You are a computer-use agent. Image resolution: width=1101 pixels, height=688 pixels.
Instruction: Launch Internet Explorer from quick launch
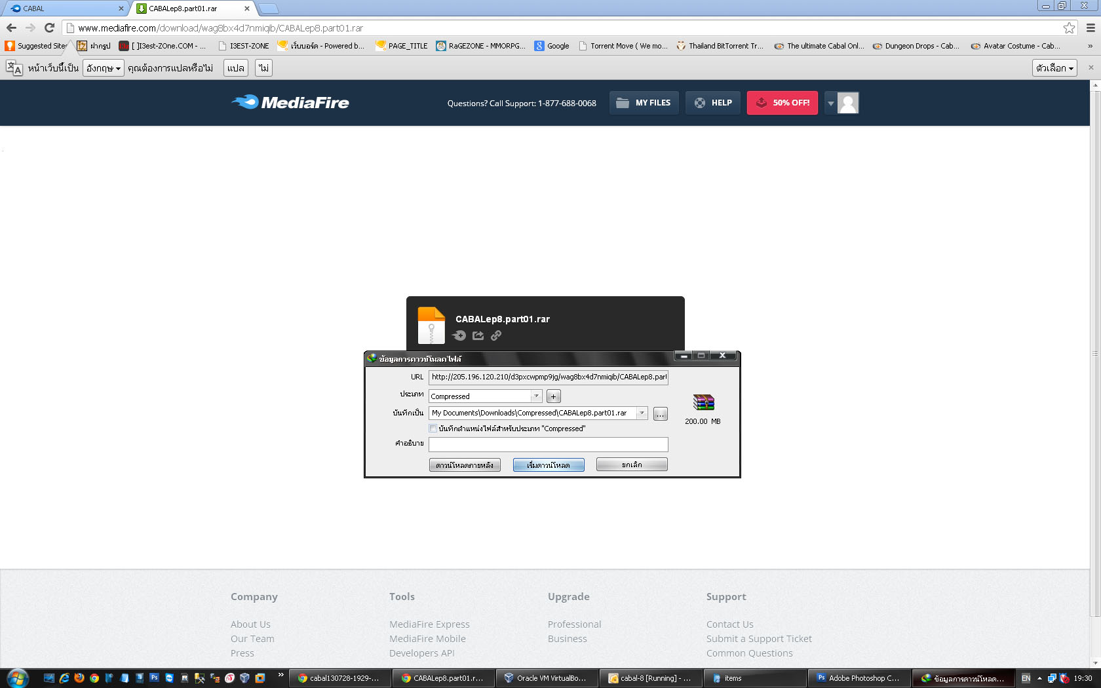[64, 678]
